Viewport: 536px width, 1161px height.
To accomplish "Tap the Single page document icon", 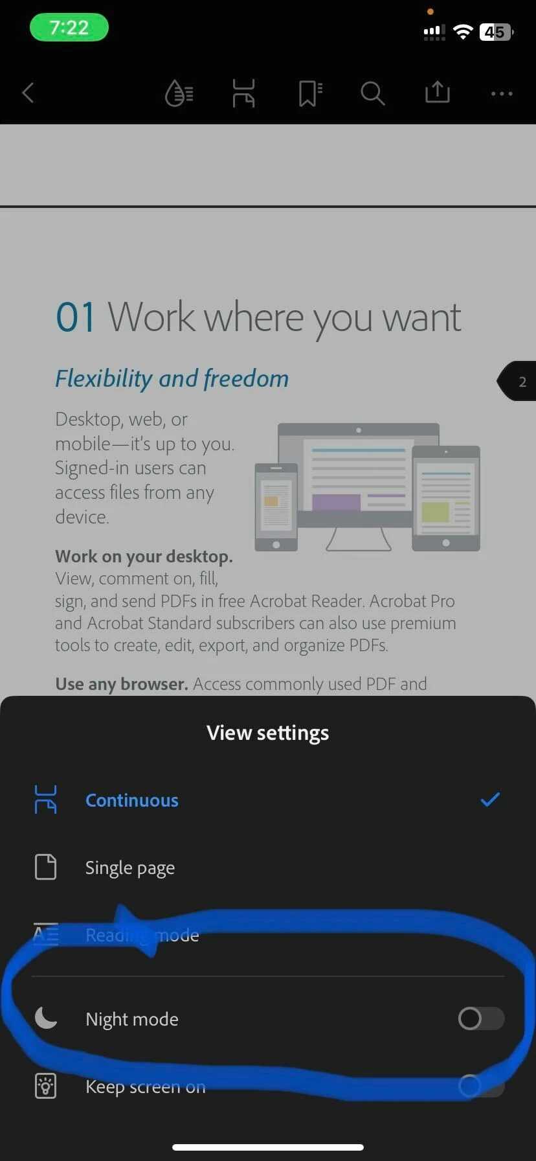I will [45, 867].
